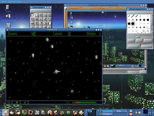This screenshot has height=116, width=154.
Task: Activate the Intelligent Scissors tool
Action: point(32,19)
